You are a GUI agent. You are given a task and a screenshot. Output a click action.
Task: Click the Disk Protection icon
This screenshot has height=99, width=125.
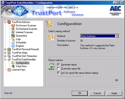coord(9,56)
